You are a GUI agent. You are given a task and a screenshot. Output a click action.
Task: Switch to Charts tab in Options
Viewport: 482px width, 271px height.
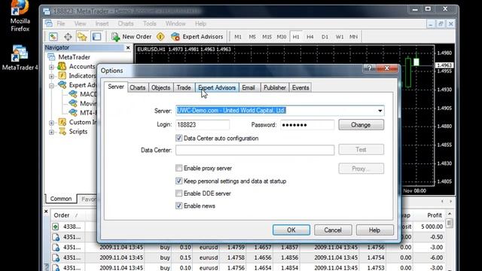pos(137,87)
